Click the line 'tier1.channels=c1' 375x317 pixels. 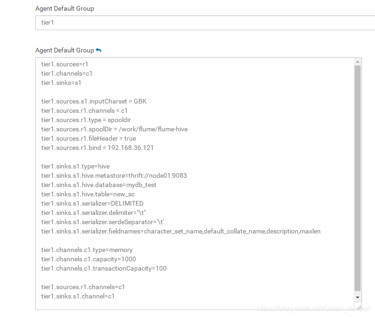[67, 74]
